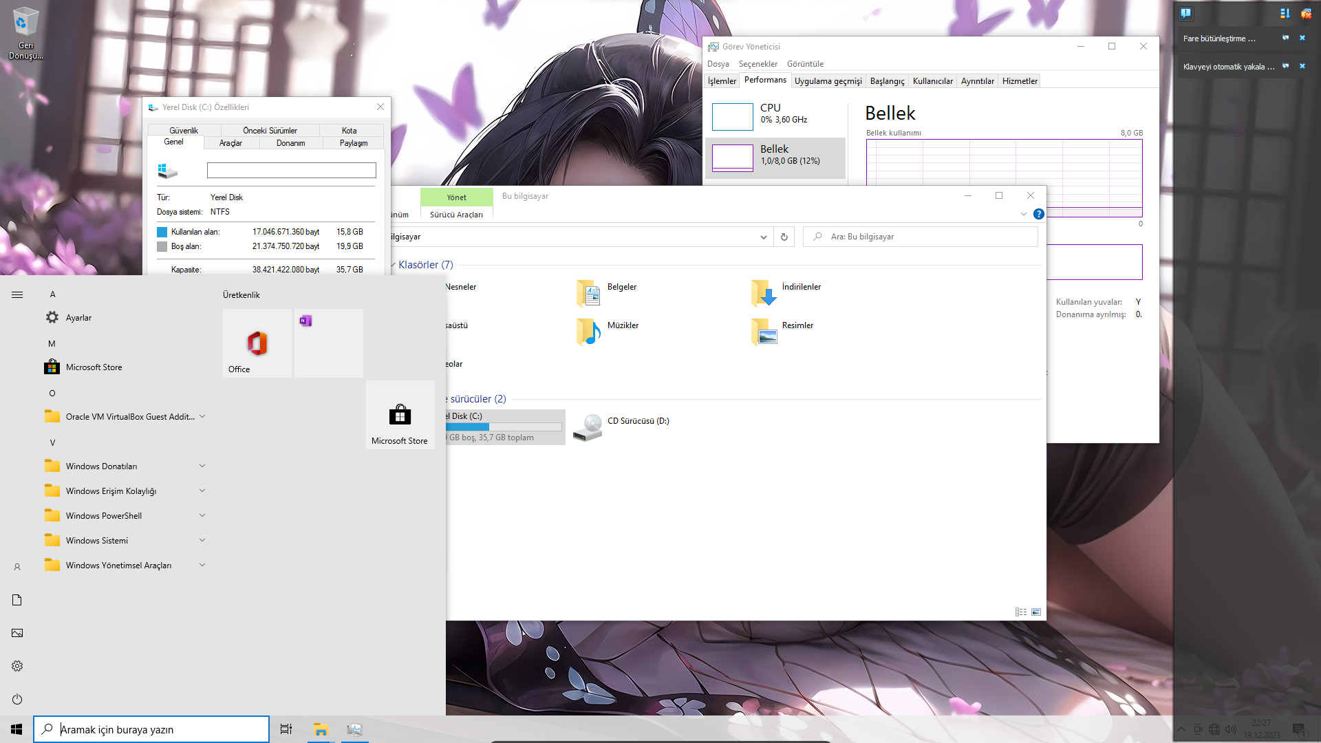Screen dimensions: 1321x743
Task: Toggle VirtualBox notification sort order
Action: [x=1285, y=13]
